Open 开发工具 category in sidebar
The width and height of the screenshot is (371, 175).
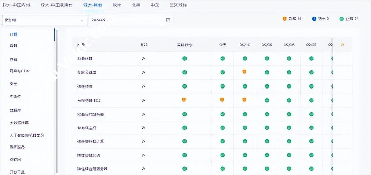(17, 172)
